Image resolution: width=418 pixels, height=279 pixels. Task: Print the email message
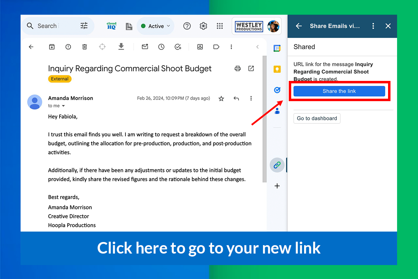pyautogui.click(x=238, y=68)
